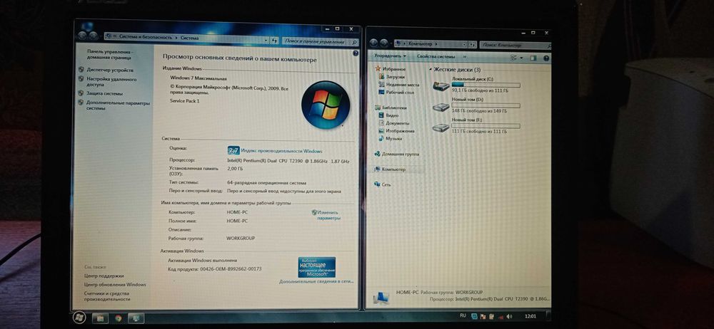Viewport: 714px width, 329px height.
Task: Open remote access settings link
Action: pos(111,82)
